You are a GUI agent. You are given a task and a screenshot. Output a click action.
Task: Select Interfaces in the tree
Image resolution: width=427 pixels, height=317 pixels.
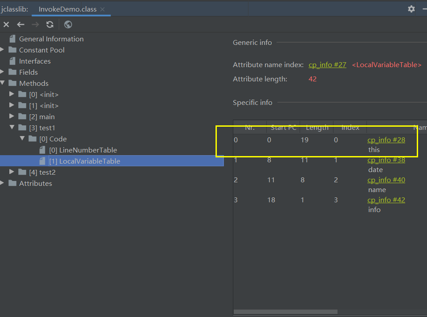35,61
